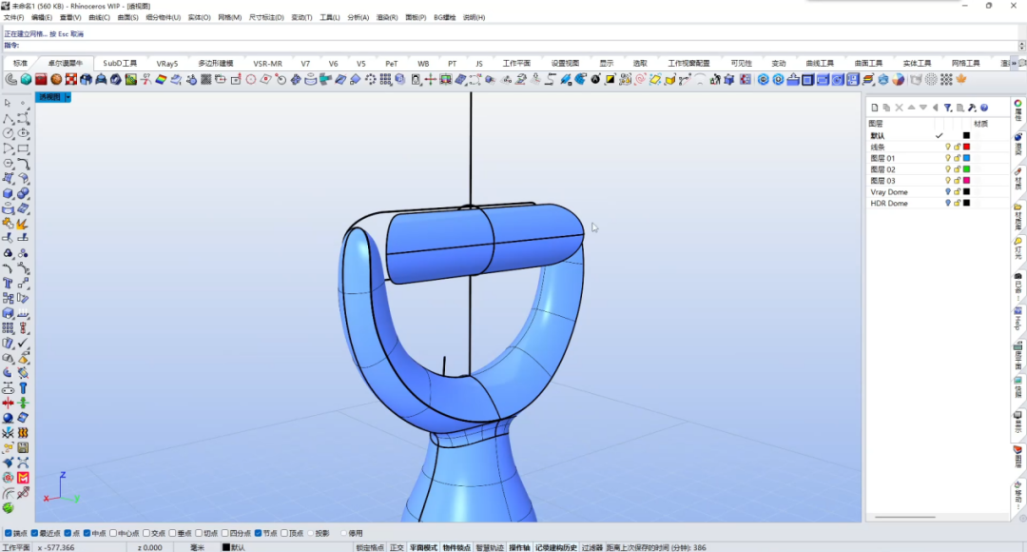Switch to the 曲线工具 tab
1027x552 pixels.
[820, 64]
